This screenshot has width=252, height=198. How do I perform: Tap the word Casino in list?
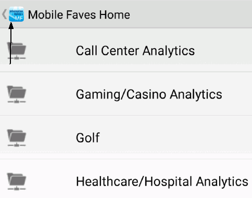146,94
